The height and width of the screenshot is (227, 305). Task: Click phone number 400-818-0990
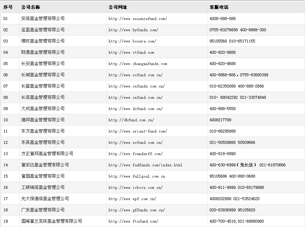(222, 154)
